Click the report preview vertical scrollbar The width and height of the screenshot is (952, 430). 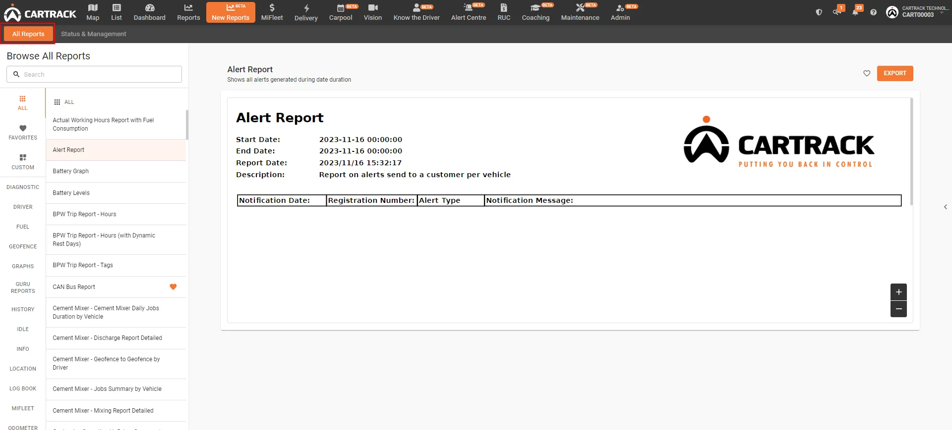pyautogui.click(x=911, y=151)
